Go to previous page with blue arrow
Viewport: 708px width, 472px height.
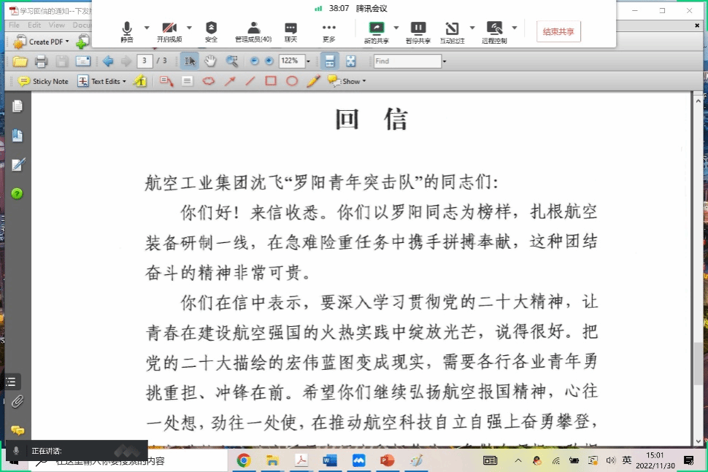point(108,61)
